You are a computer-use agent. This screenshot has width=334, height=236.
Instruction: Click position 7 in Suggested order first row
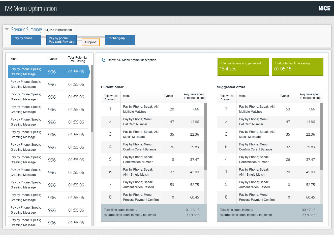point(226,109)
